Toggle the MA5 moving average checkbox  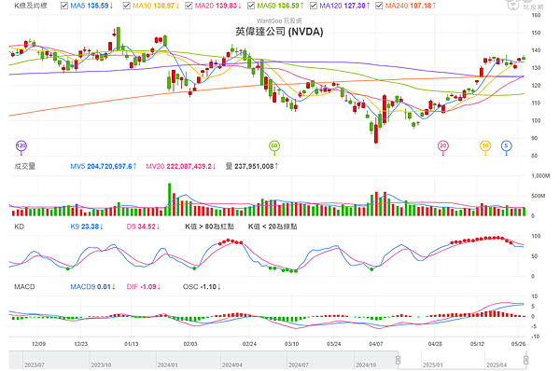(64, 6)
